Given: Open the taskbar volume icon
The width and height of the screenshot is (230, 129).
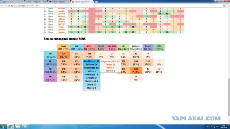Looking at the screenshot, I should tap(217, 126).
